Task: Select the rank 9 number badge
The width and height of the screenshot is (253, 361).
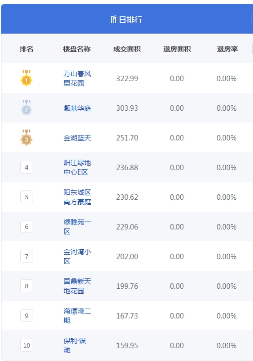Action: tap(27, 316)
